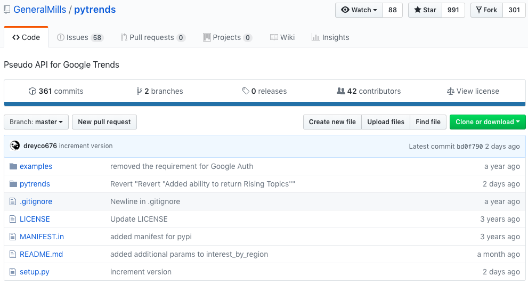Image resolution: width=528 pixels, height=284 pixels.
Task: Star the pytrends repository
Action: coord(425,10)
